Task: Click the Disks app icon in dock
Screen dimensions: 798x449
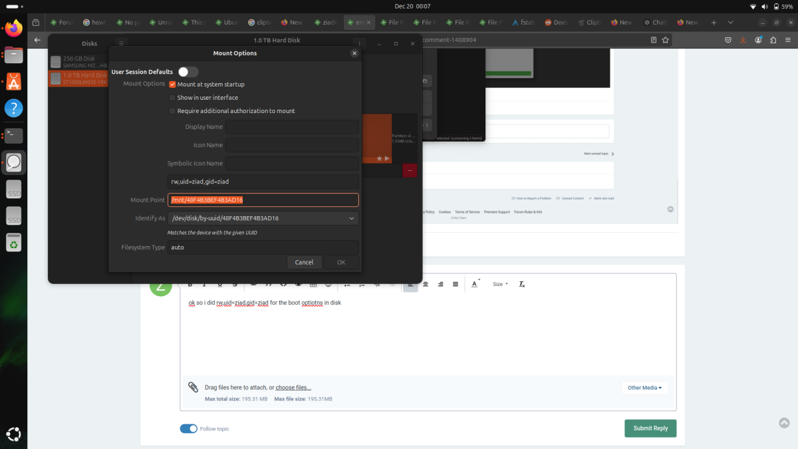Action: pos(14,162)
